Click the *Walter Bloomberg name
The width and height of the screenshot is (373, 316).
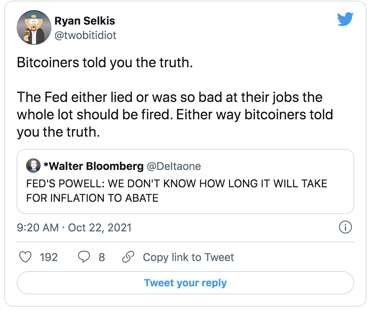click(93, 166)
